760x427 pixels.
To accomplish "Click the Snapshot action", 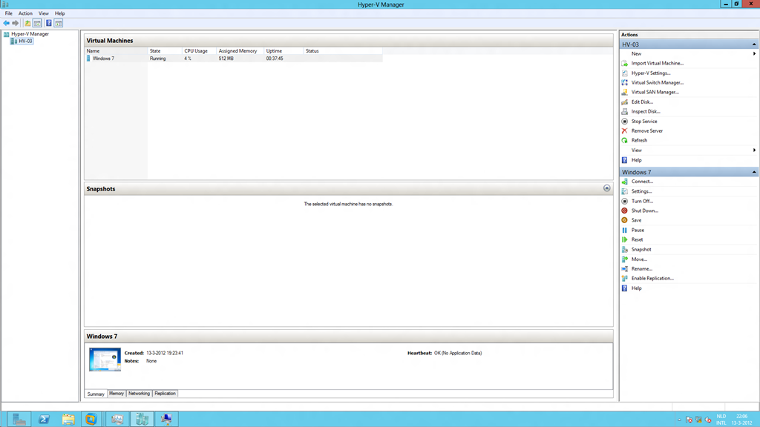I will 641,250.
